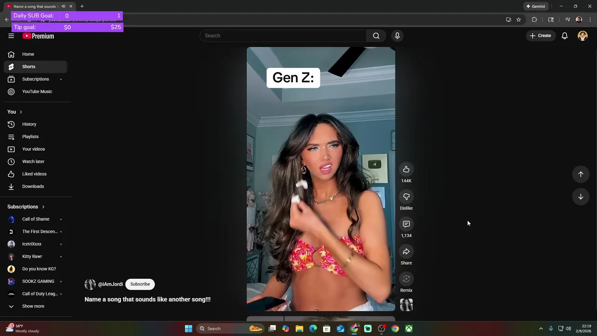Go to previous Short with up arrow
This screenshot has width=597, height=336.
(x=581, y=174)
